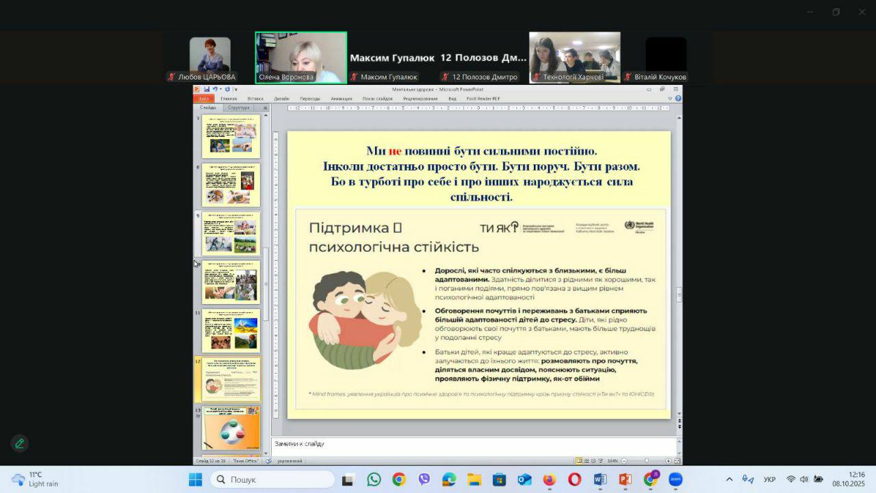Switch to Slide Sorter view in status bar

click(586, 461)
